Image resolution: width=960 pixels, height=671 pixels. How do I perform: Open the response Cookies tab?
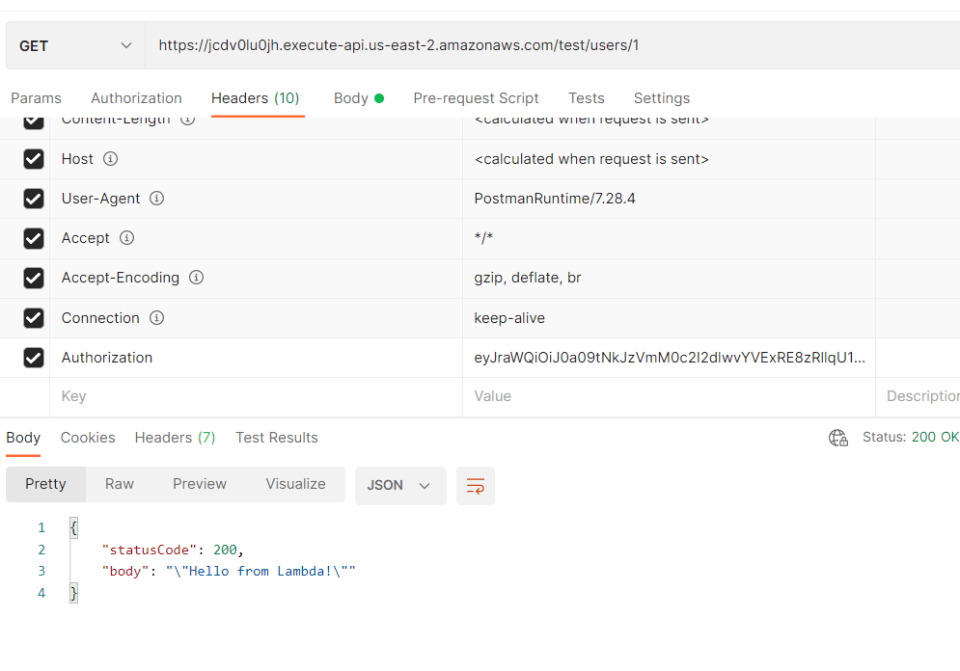(87, 437)
